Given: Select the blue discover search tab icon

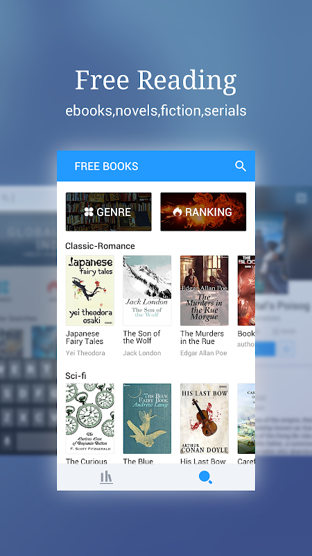Looking at the screenshot, I should click(x=205, y=477).
